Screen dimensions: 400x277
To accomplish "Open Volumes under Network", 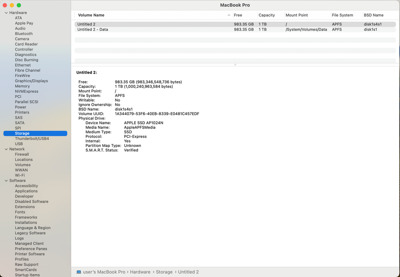I will click(23, 165).
